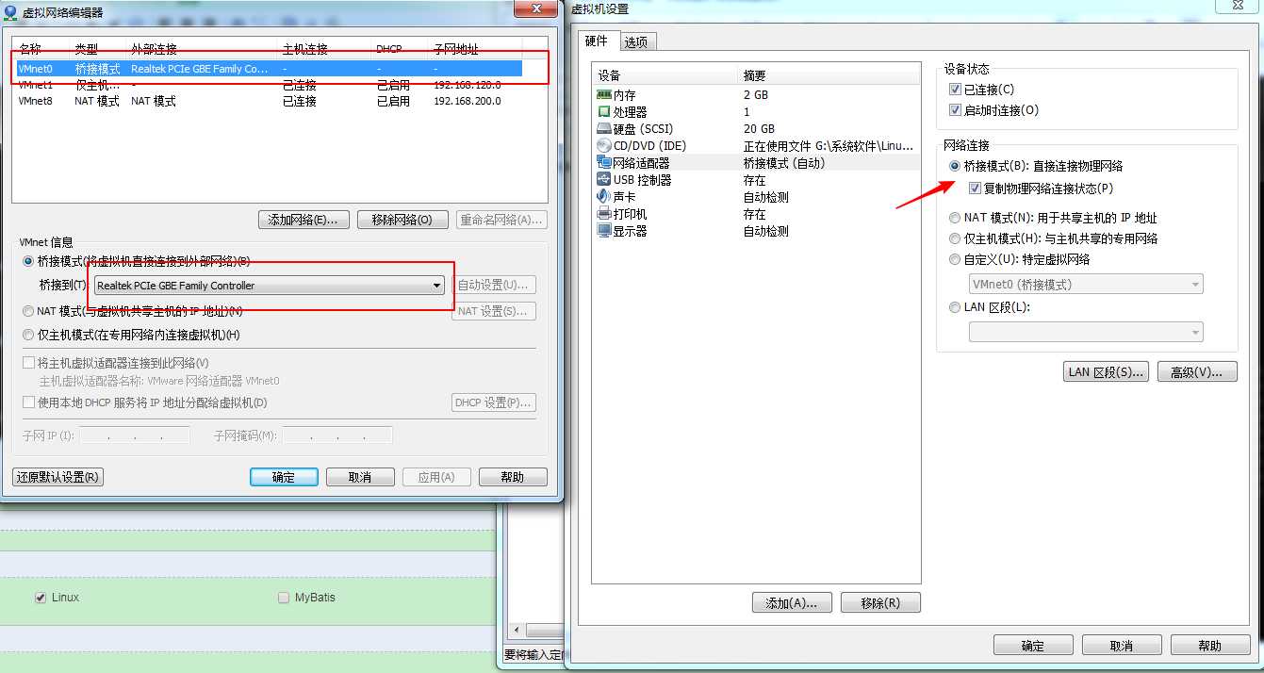The width and height of the screenshot is (1264, 673).
Task: Click 确定 in 虚拟机设置 window
Action: (1033, 646)
